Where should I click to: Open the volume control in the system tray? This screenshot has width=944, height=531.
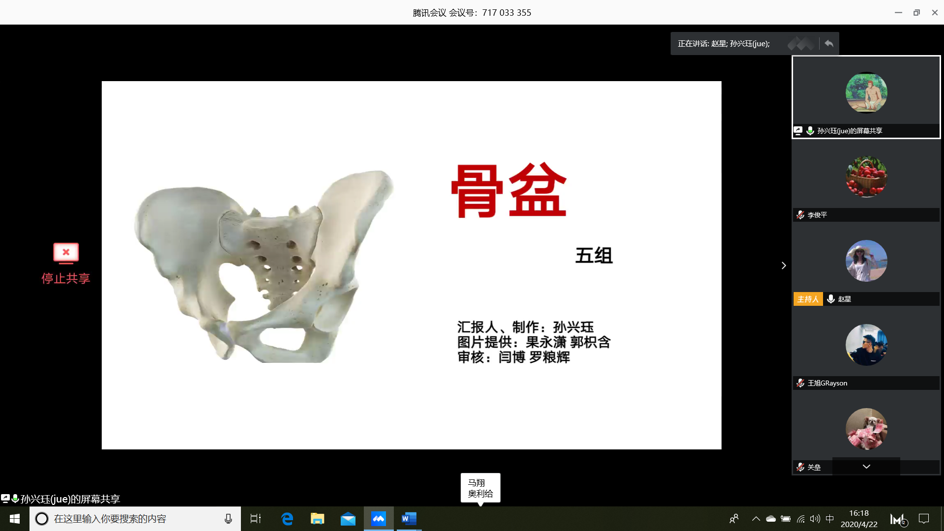pyautogui.click(x=815, y=519)
